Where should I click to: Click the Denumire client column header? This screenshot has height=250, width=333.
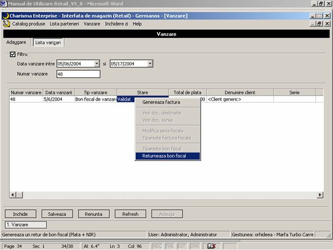pyautogui.click(x=240, y=92)
